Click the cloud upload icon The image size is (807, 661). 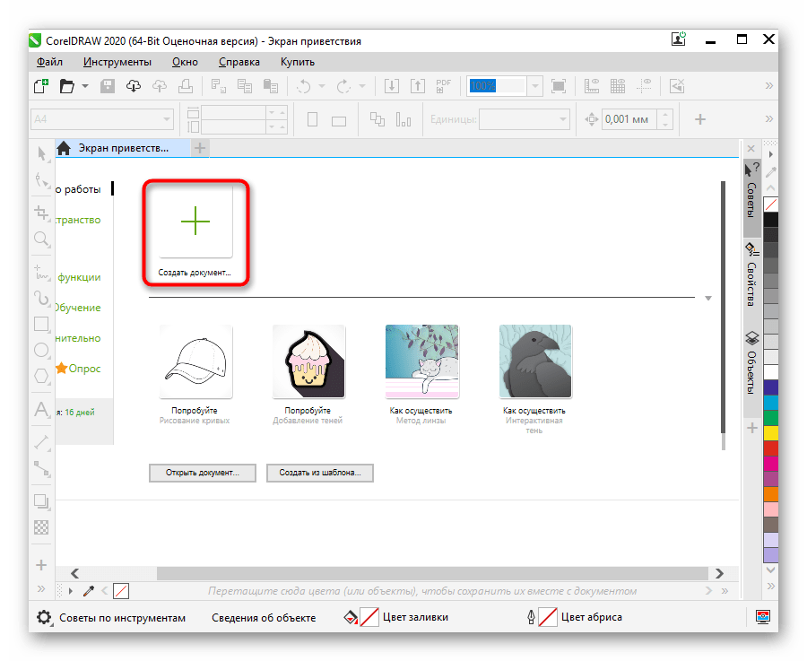[x=160, y=86]
